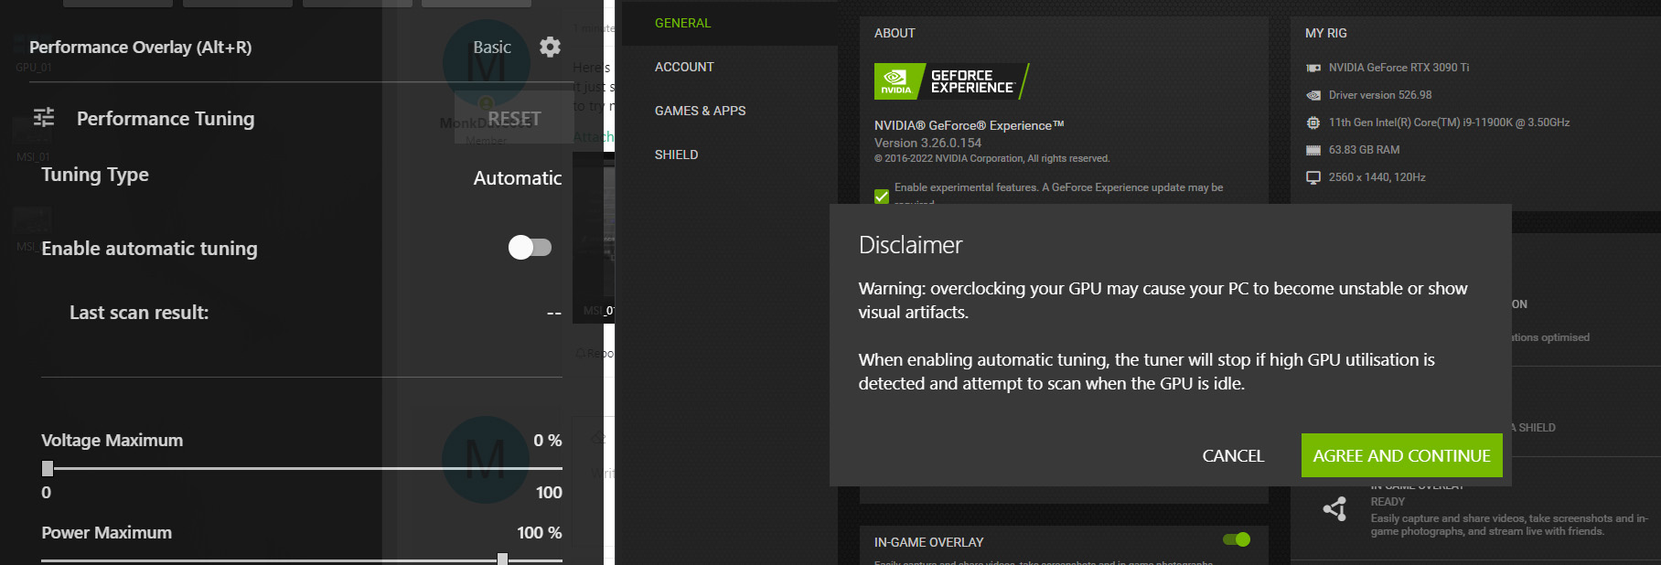Screen dimensions: 1661x565
Task: Click the NVIDIA GeForce Experience logo
Action: pos(951,81)
